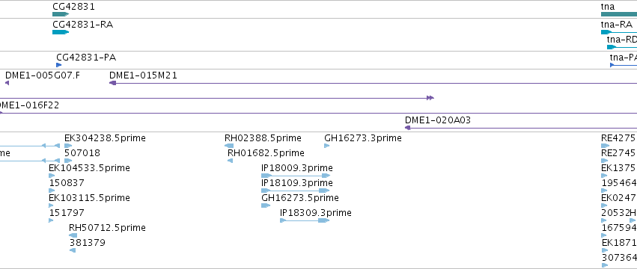Click the CG42831-RA transcript glyph
The height and width of the screenshot is (269, 637).
pos(61,32)
